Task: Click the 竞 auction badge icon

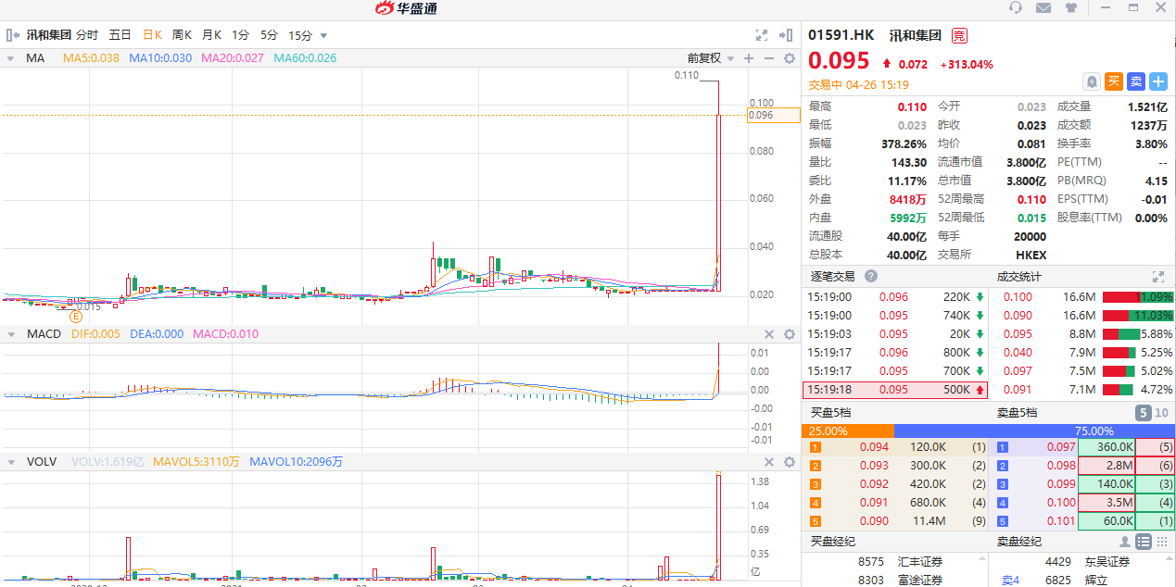Action: point(959,35)
